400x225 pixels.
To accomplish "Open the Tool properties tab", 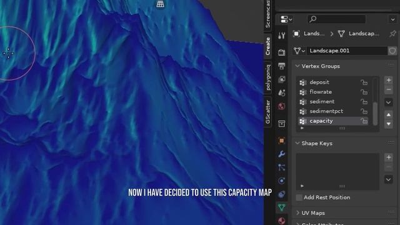I will coord(282,36).
